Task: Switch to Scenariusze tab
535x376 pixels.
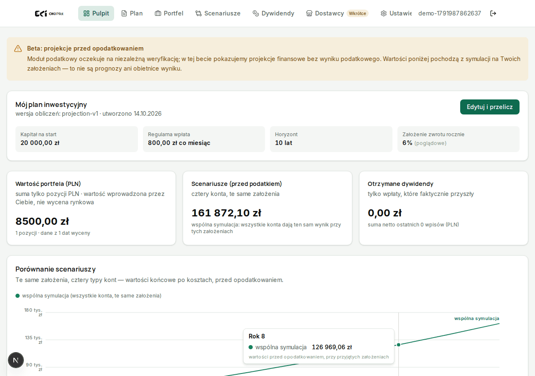Action: click(218, 13)
